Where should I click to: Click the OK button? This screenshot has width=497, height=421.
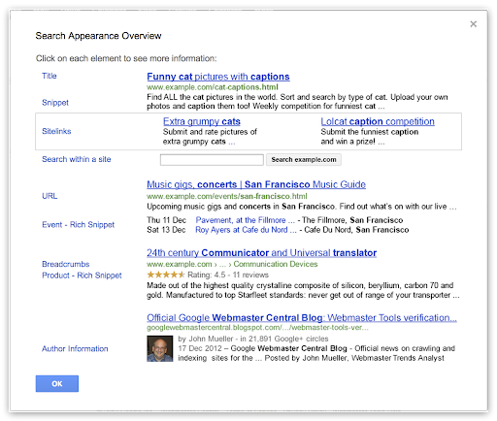click(x=57, y=383)
